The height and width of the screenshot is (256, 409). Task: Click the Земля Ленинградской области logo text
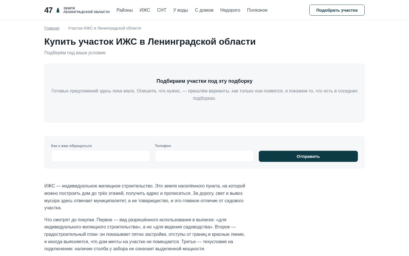point(86,10)
